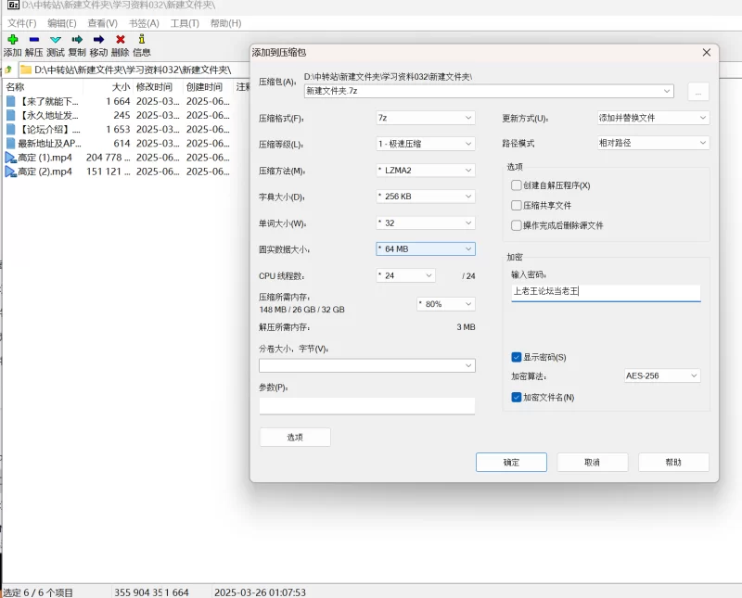742x598 pixels.
Task: Open the 文件(F) menu
Action: tap(21, 23)
